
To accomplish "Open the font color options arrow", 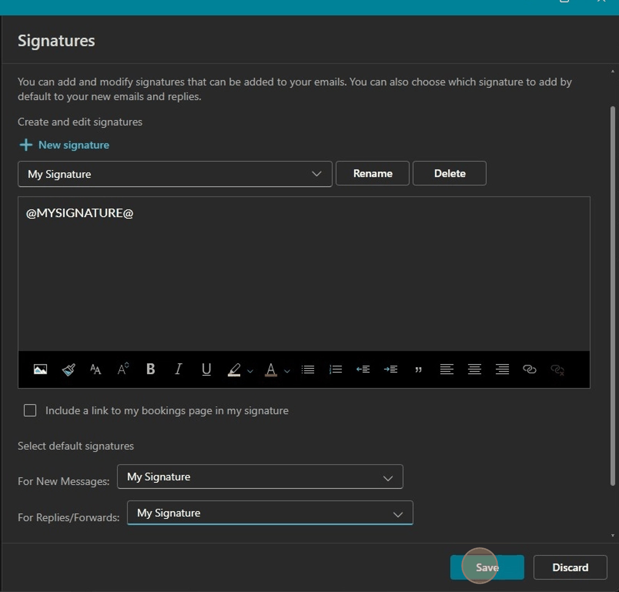I will point(287,371).
